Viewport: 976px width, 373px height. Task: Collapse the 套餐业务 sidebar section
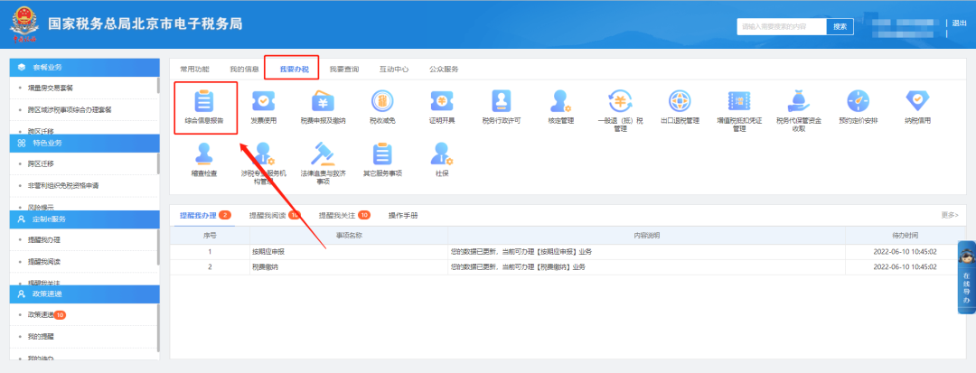84,68
